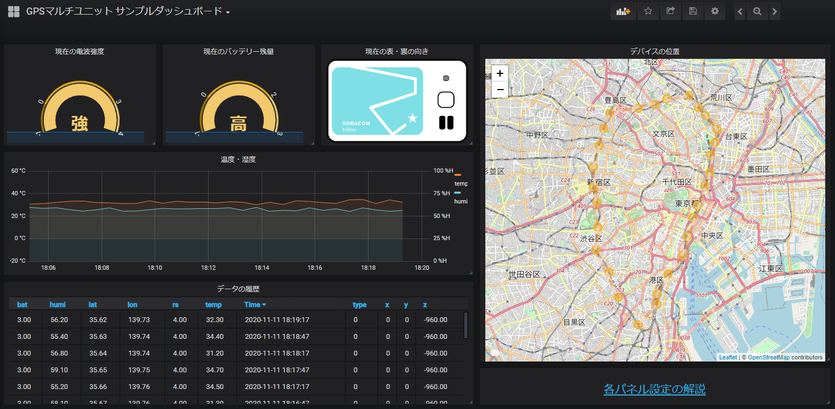
Task: Click the SORACOM device orientation image
Action: pos(397,101)
